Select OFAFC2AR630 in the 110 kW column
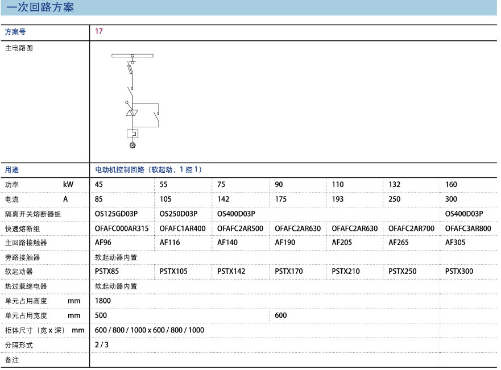 coord(355,228)
